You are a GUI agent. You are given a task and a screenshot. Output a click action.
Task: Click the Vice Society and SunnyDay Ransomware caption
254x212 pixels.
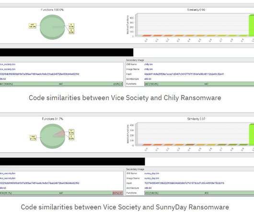pyautogui.click(x=125, y=207)
